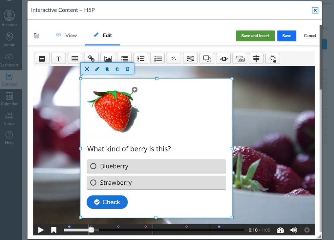Screen dimensions: 334x240
Task: Click the Save and Insert button
Action: pos(255,36)
